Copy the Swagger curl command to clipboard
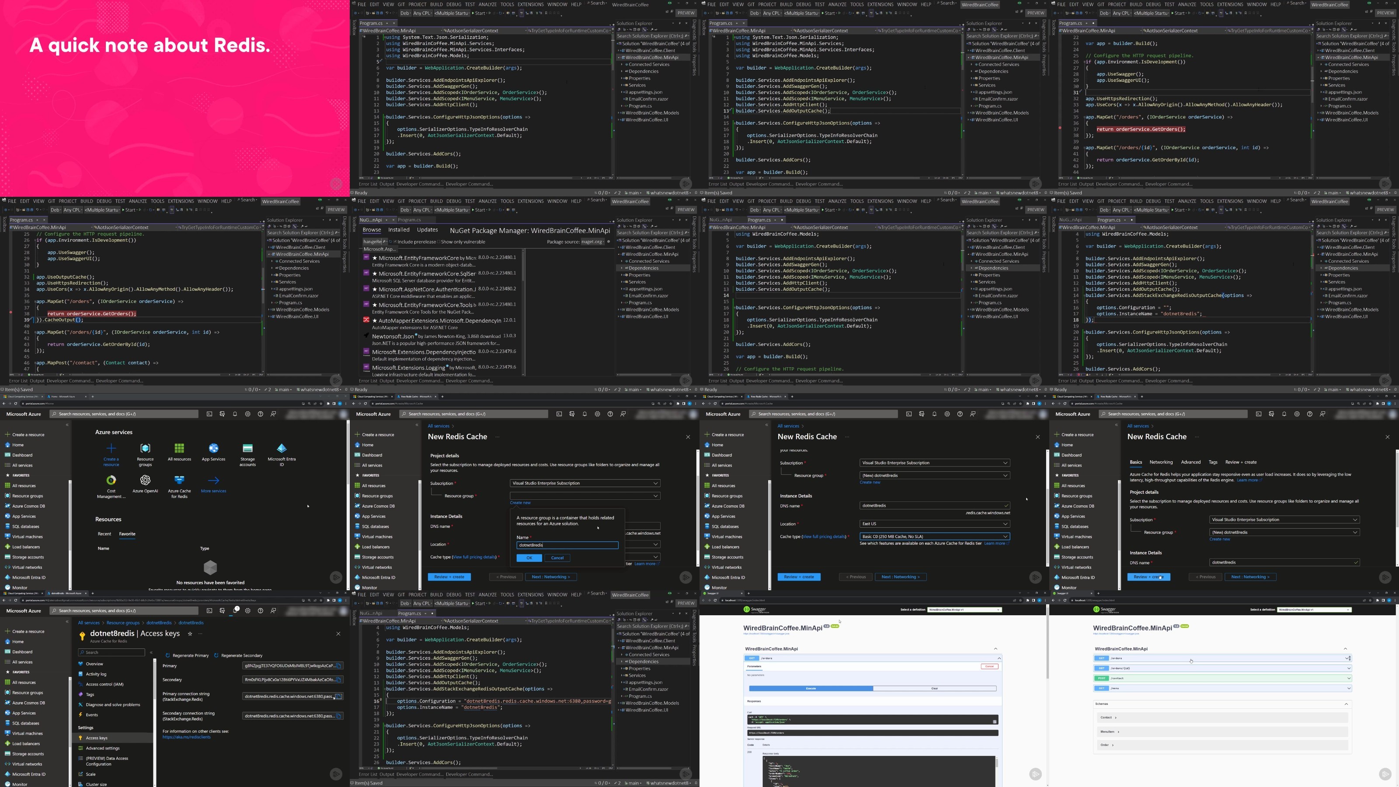 [x=995, y=722]
